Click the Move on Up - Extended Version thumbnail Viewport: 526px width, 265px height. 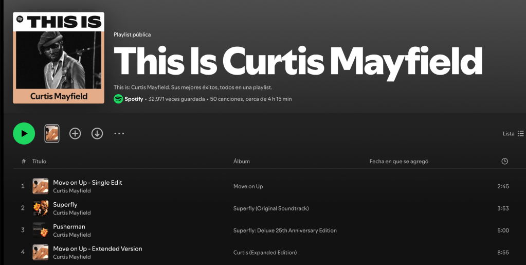click(x=41, y=253)
